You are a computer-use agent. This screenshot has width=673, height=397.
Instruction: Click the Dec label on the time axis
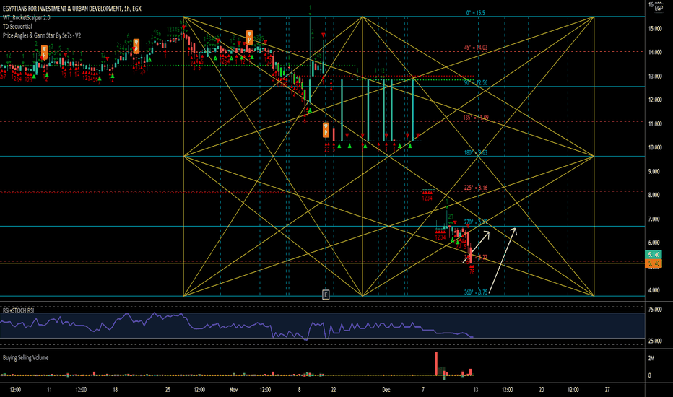tap(386, 390)
